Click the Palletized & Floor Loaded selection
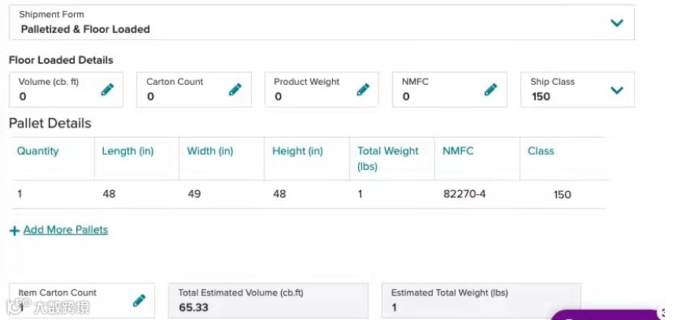Screen dimensions: 683x320 pos(86,29)
